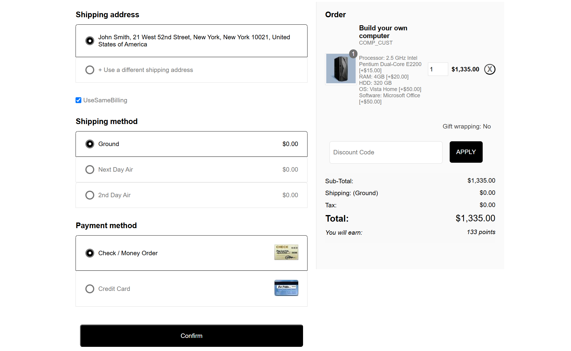Select the Next Day Air shipping option
The width and height of the screenshot is (571, 351).
[x=90, y=170]
